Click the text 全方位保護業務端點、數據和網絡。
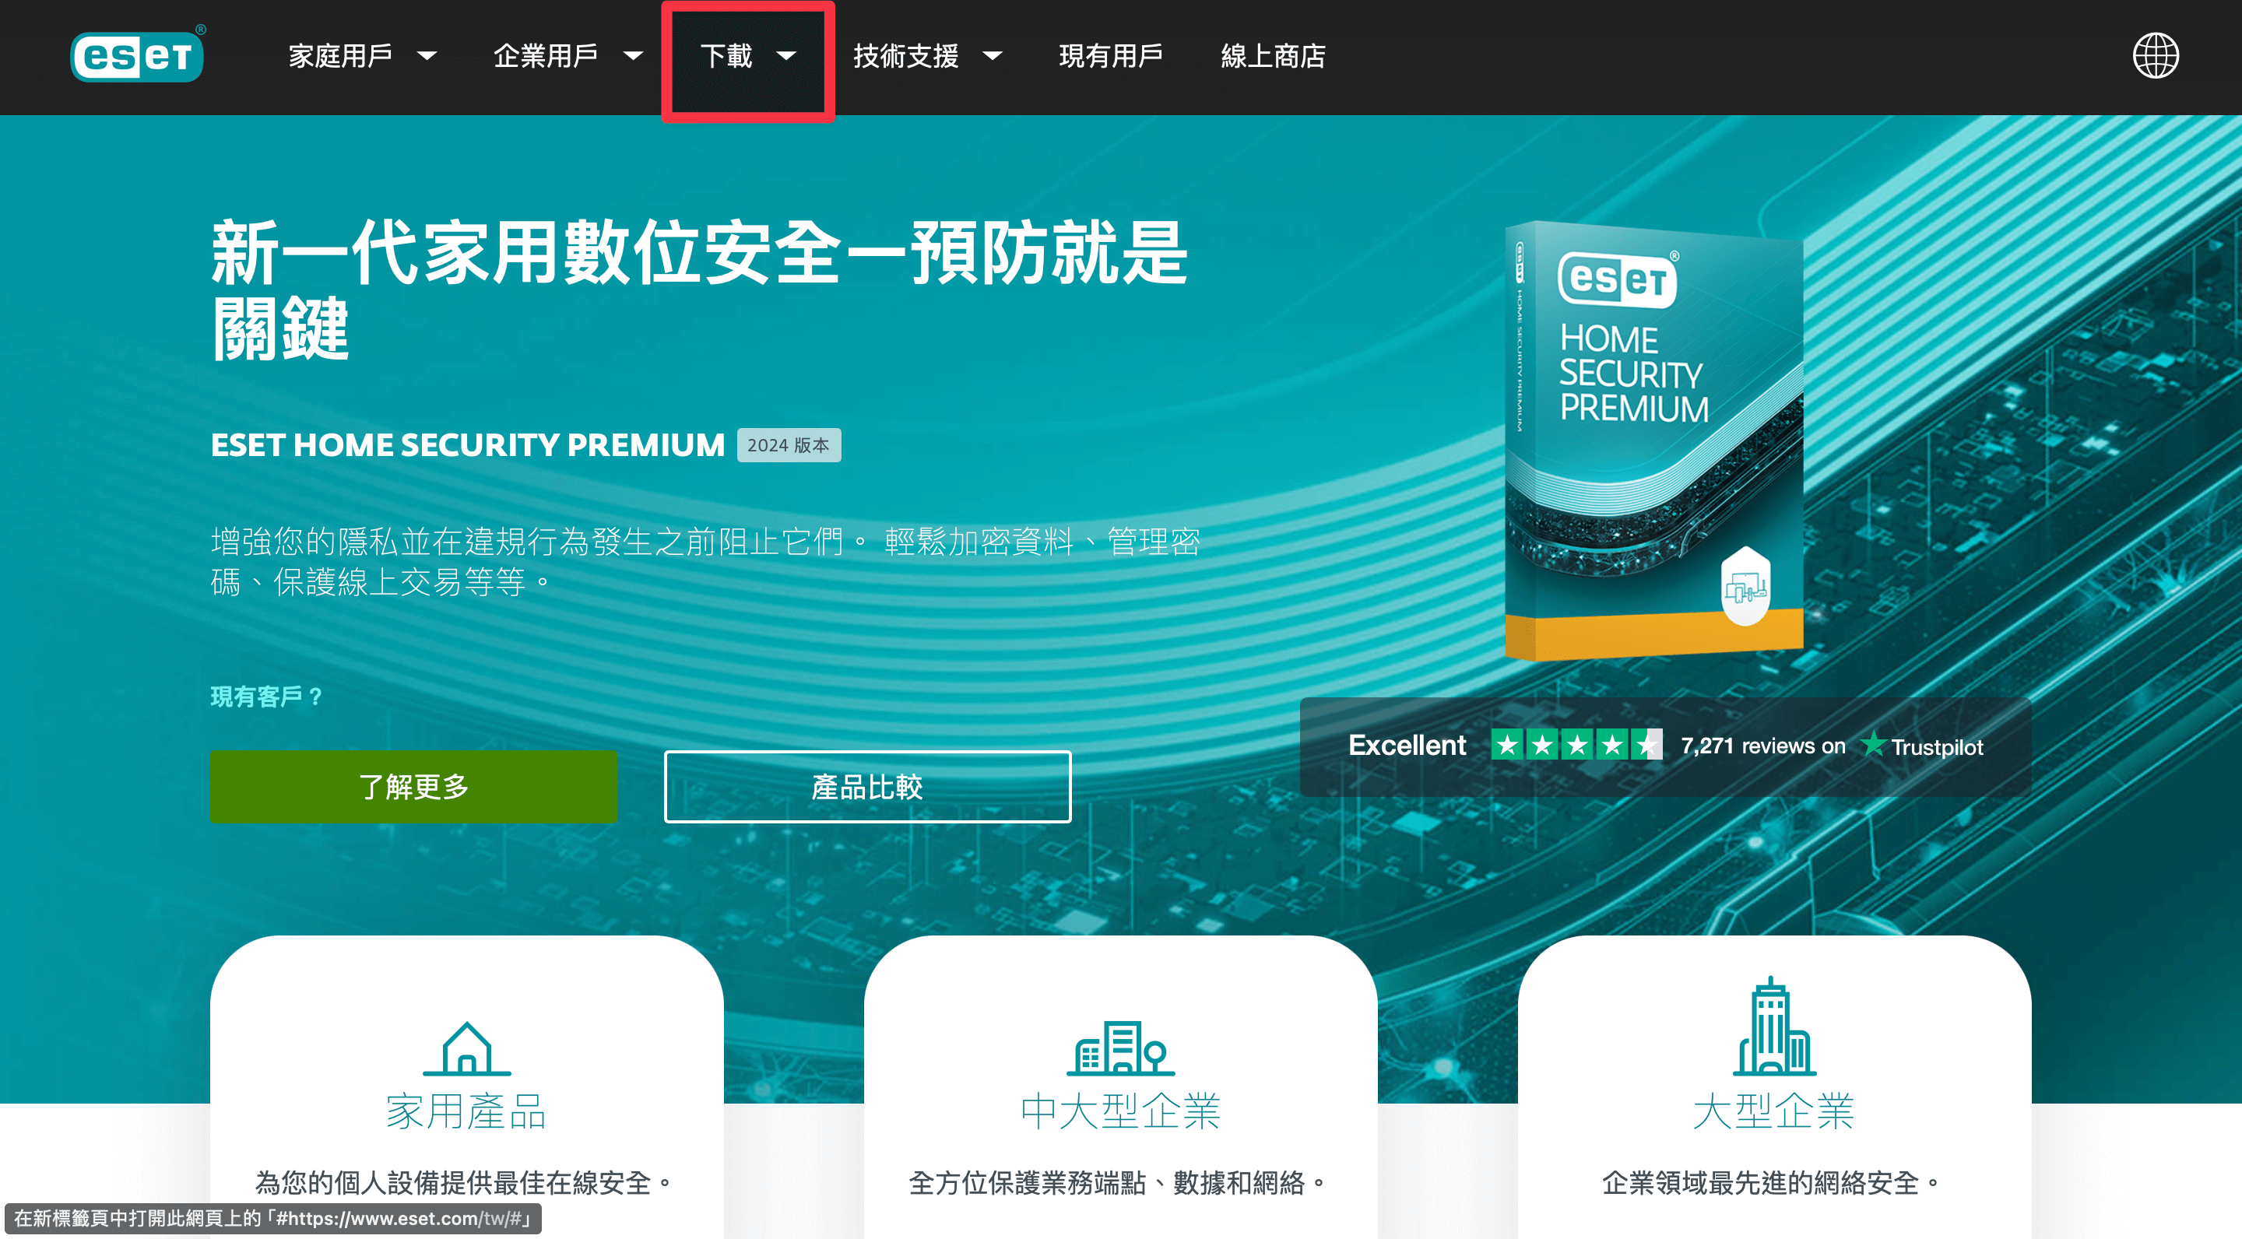Screen dimensions: 2242x1239 point(1119,1182)
